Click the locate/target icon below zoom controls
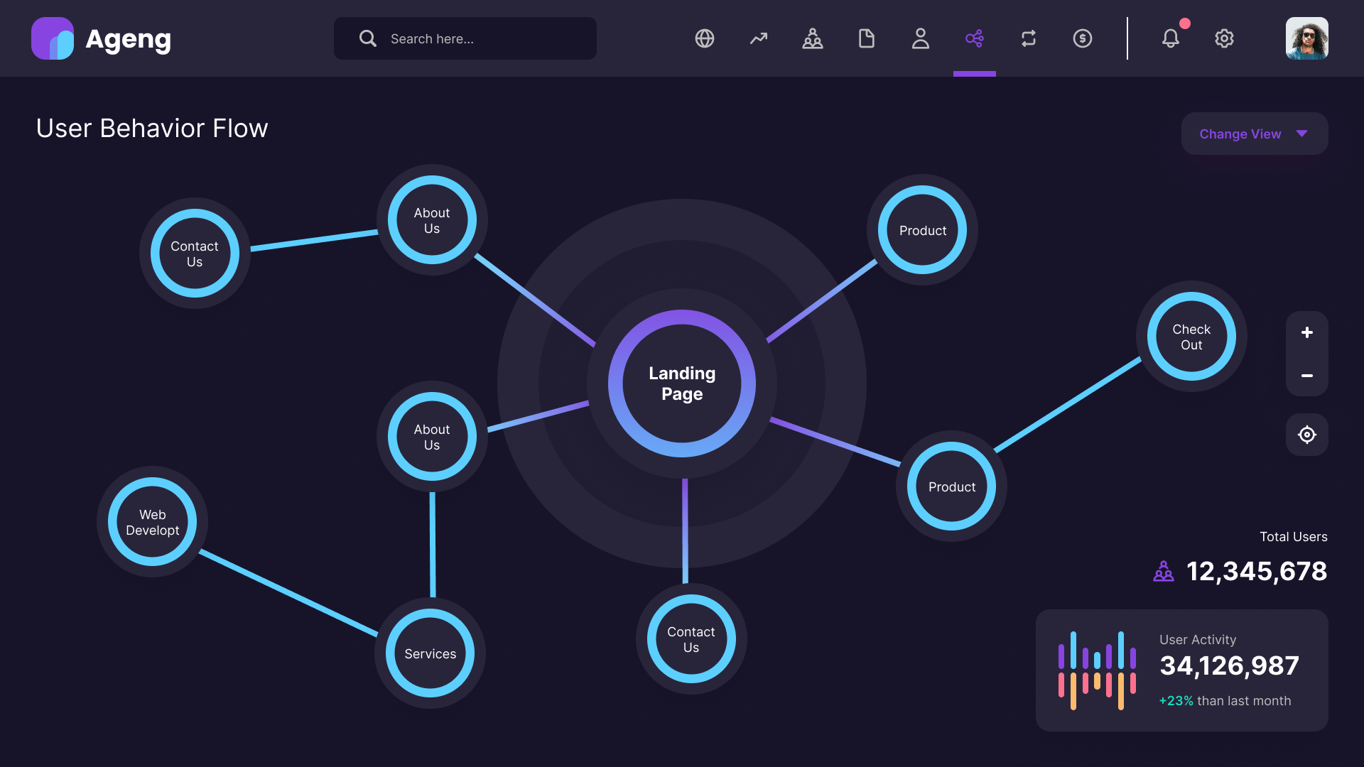Screen dimensions: 1364x767 [1306, 435]
